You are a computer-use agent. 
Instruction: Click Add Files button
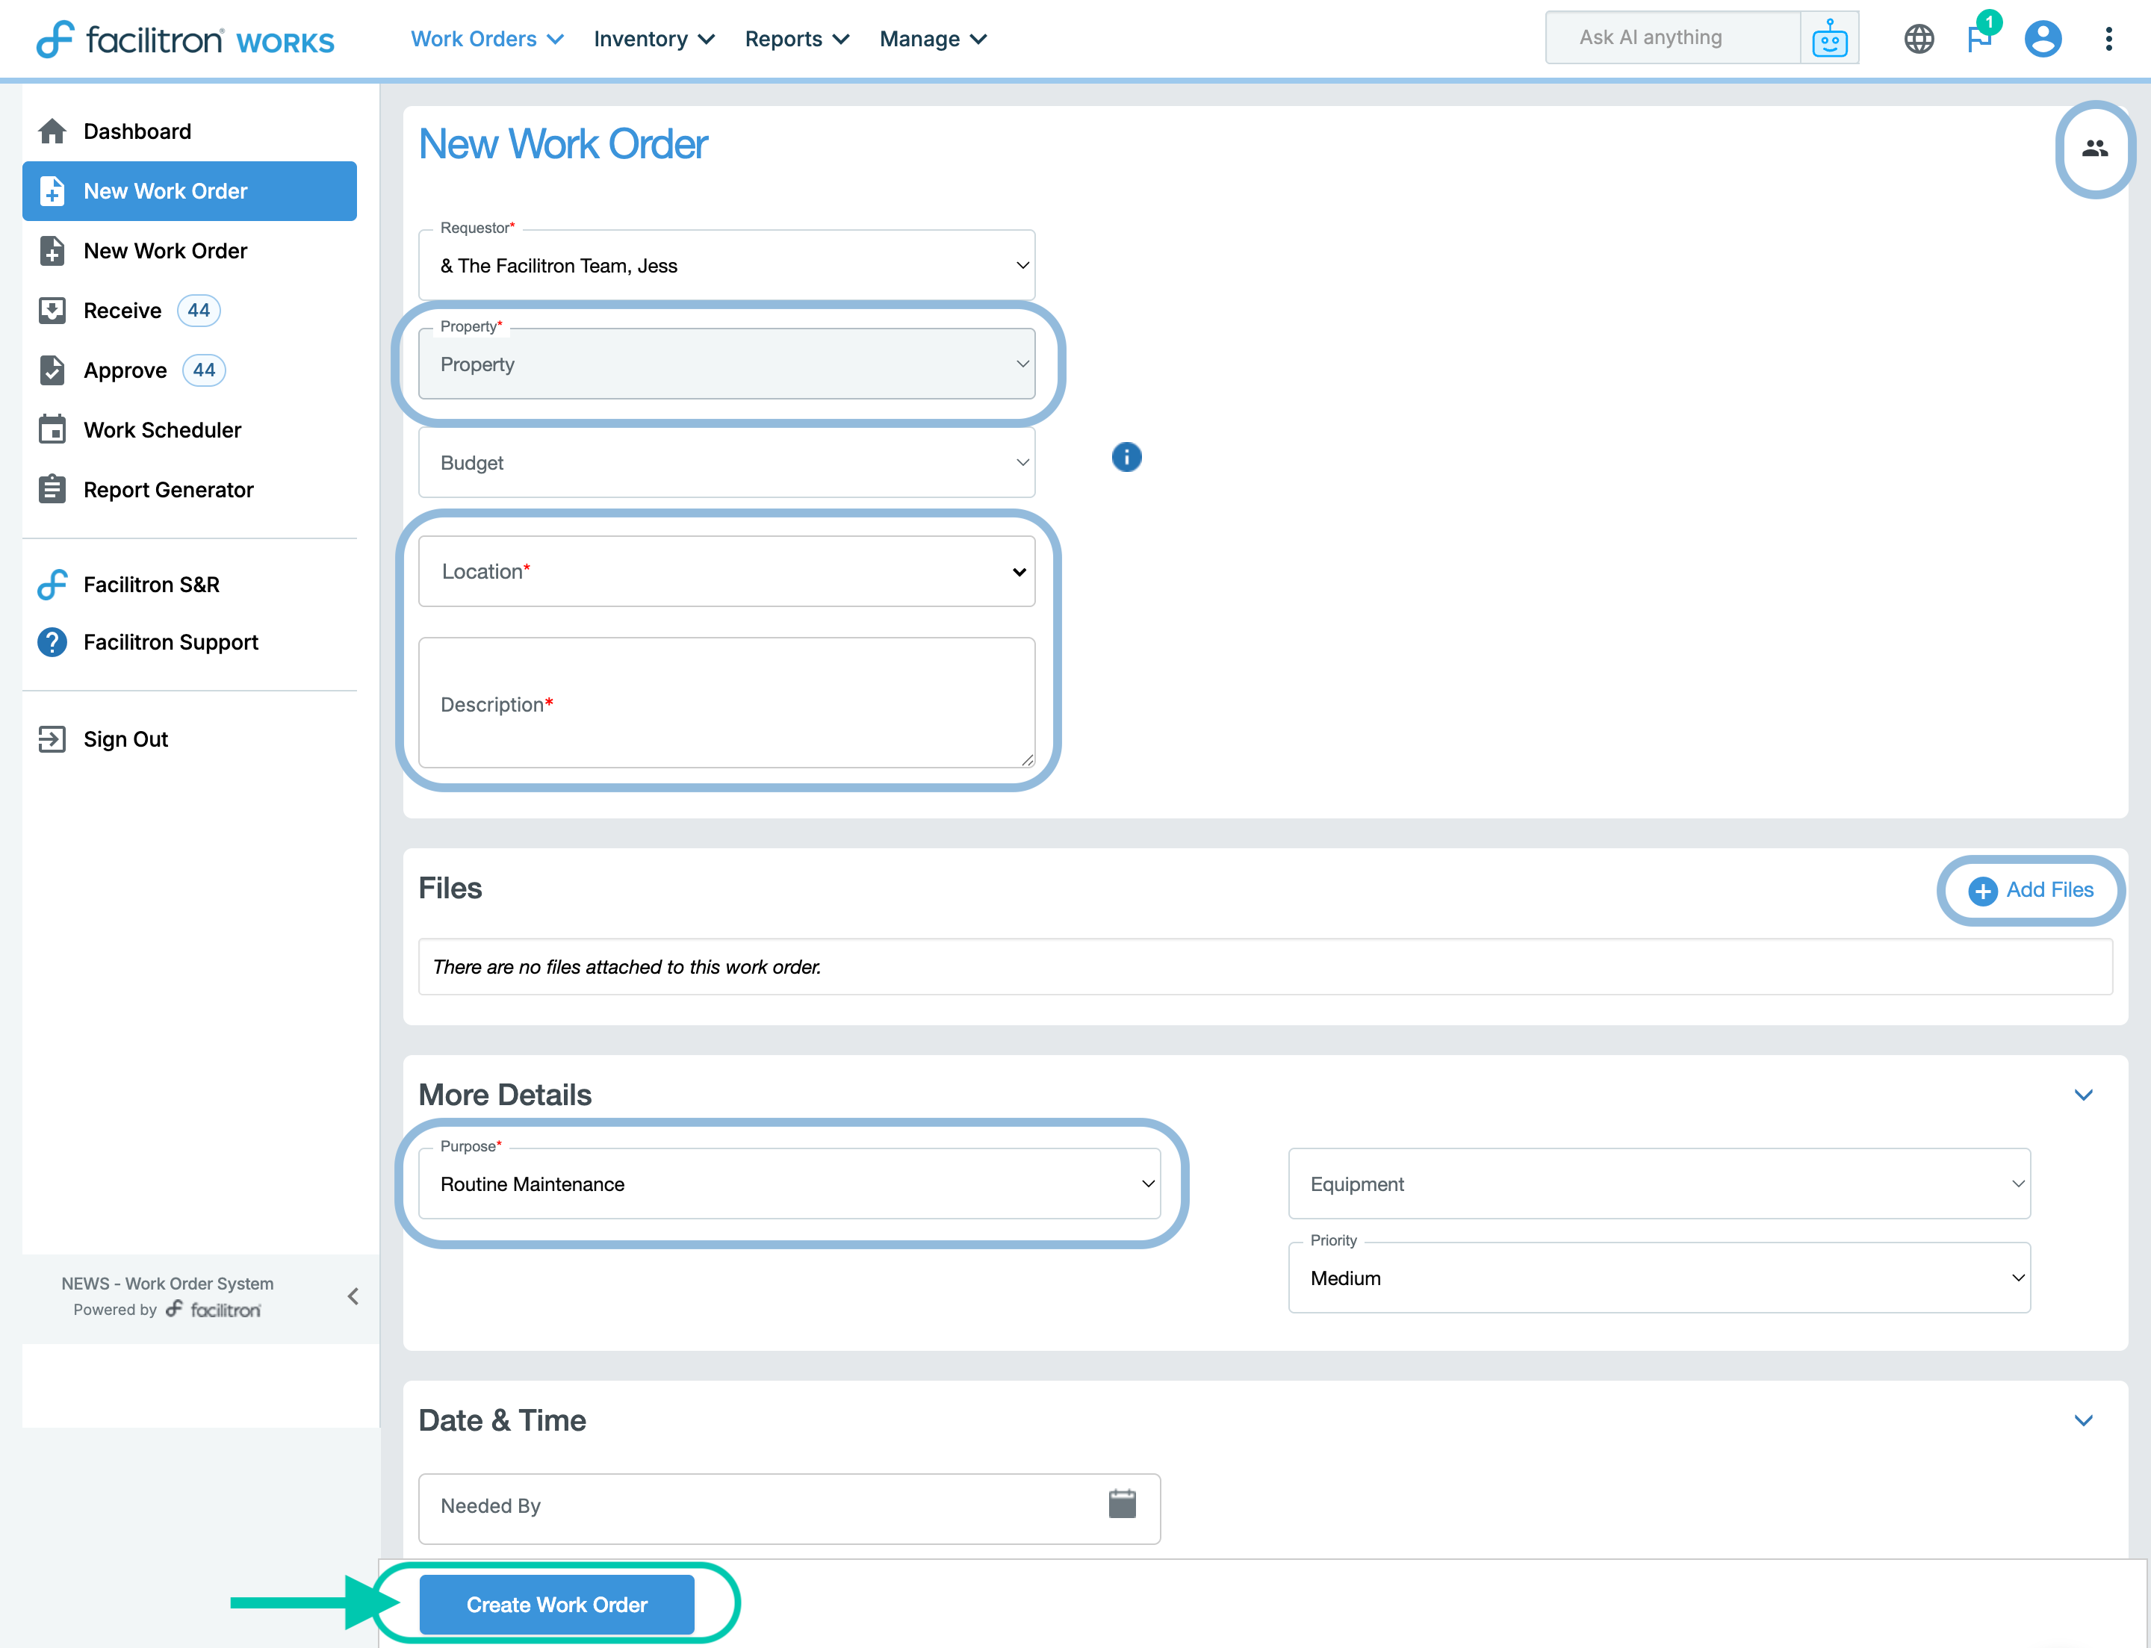pyautogui.click(x=2030, y=890)
